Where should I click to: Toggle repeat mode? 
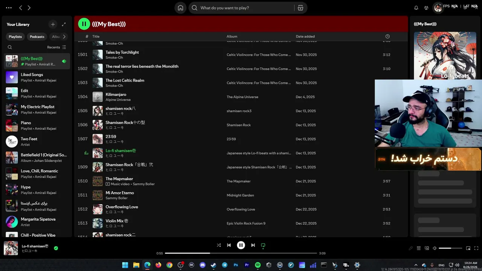pyautogui.click(x=263, y=245)
